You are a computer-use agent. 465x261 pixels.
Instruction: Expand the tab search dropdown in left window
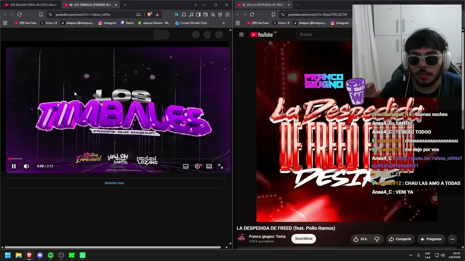tap(195, 5)
